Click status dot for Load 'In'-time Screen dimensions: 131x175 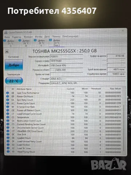point(8,148)
